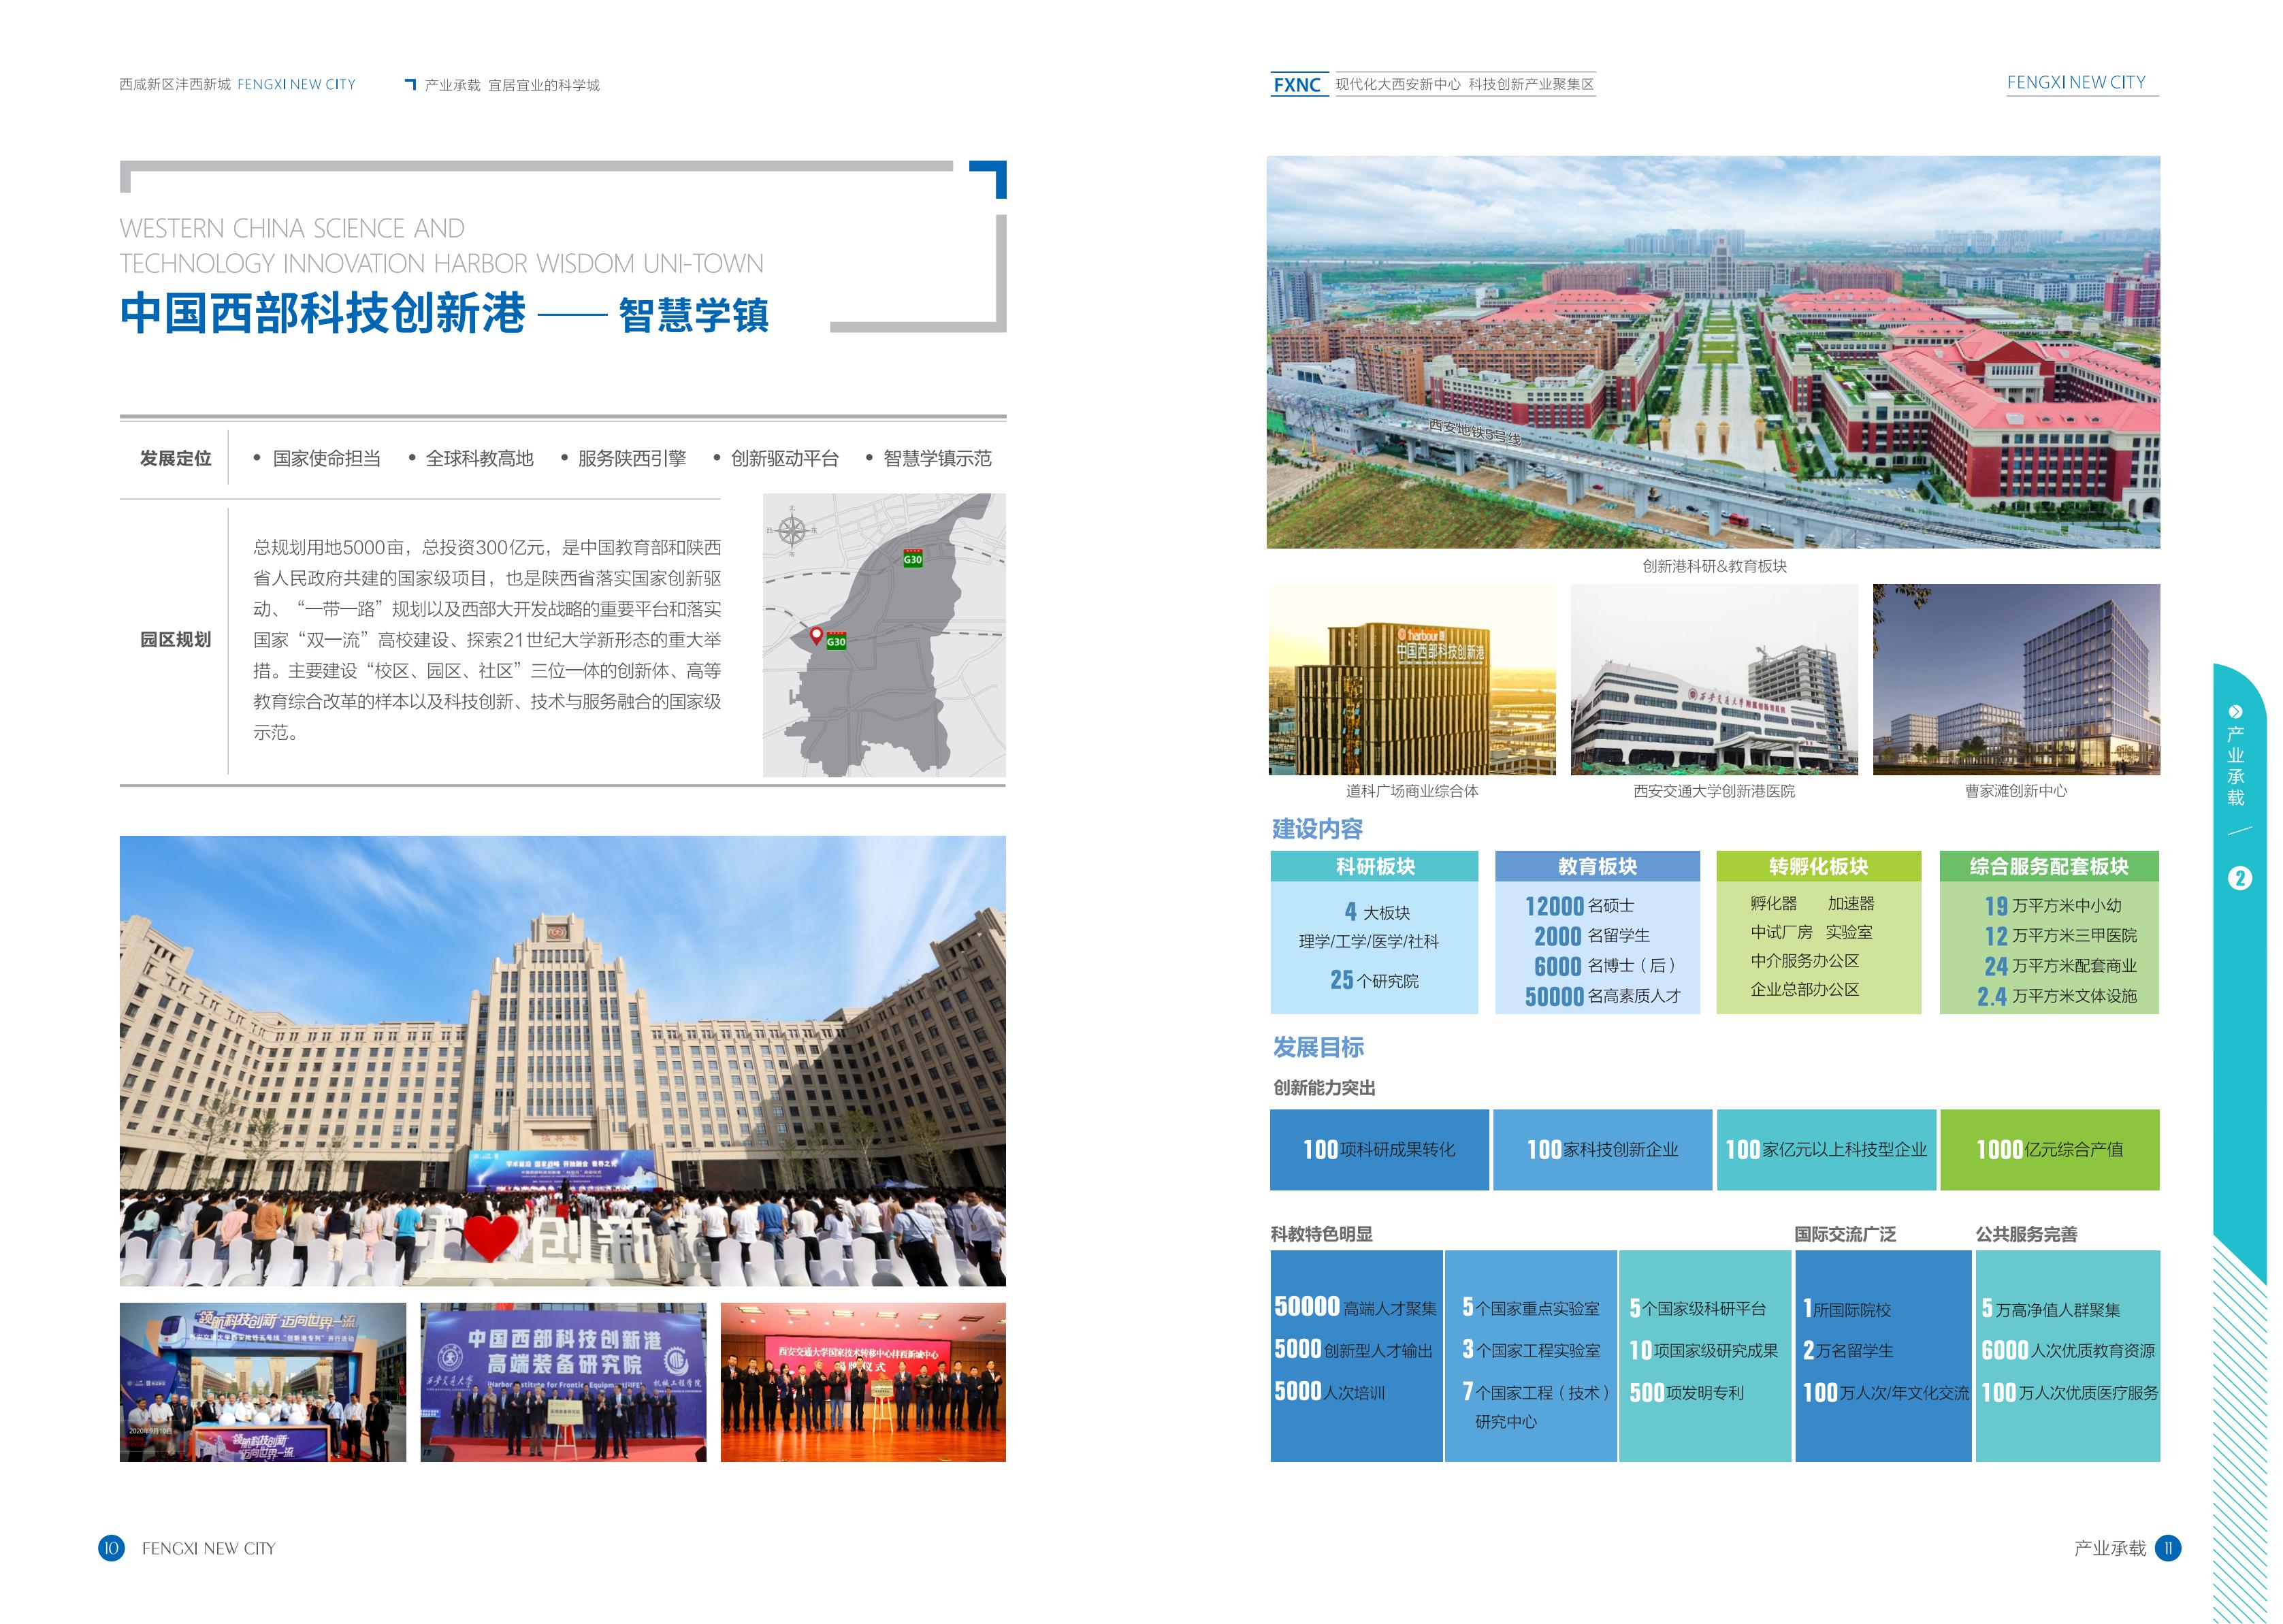Viewport: 2283px width, 1624px height.
Task: Open the 道科广场商业综合体 building photo
Action: point(1411,680)
